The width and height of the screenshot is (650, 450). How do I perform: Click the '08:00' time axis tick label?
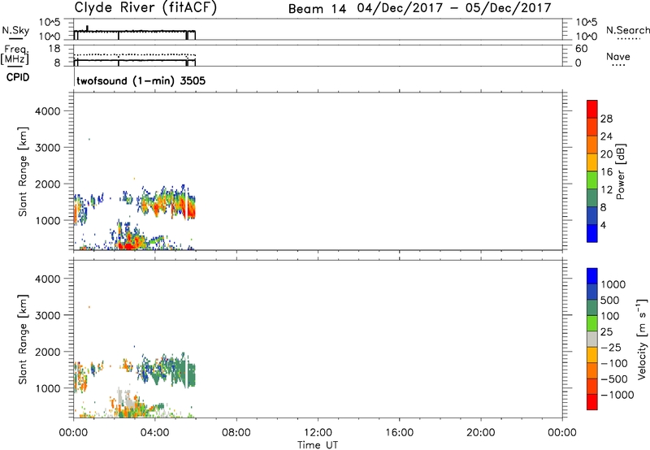pos(236,433)
